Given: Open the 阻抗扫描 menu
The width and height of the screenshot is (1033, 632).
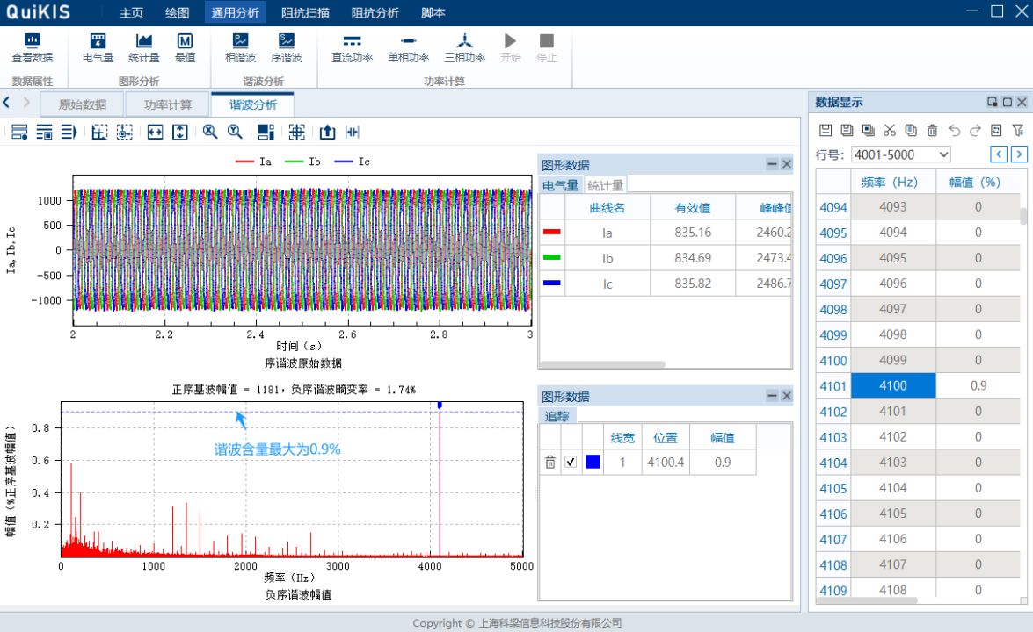Looking at the screenshot, I should pos(305,12).
